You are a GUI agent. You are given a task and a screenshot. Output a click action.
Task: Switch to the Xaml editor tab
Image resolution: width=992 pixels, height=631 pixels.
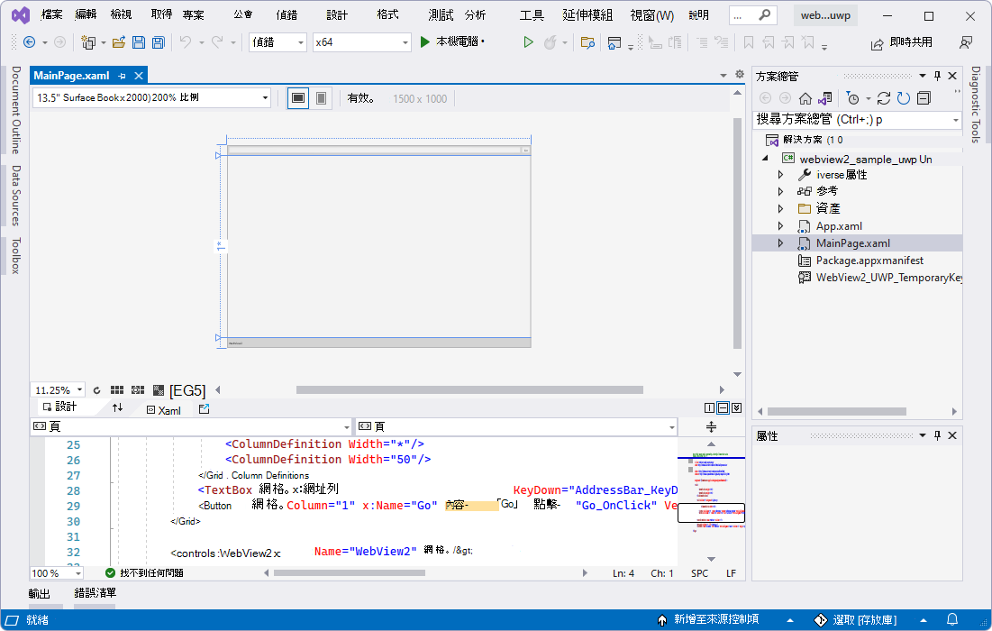[x=163, y=409]
